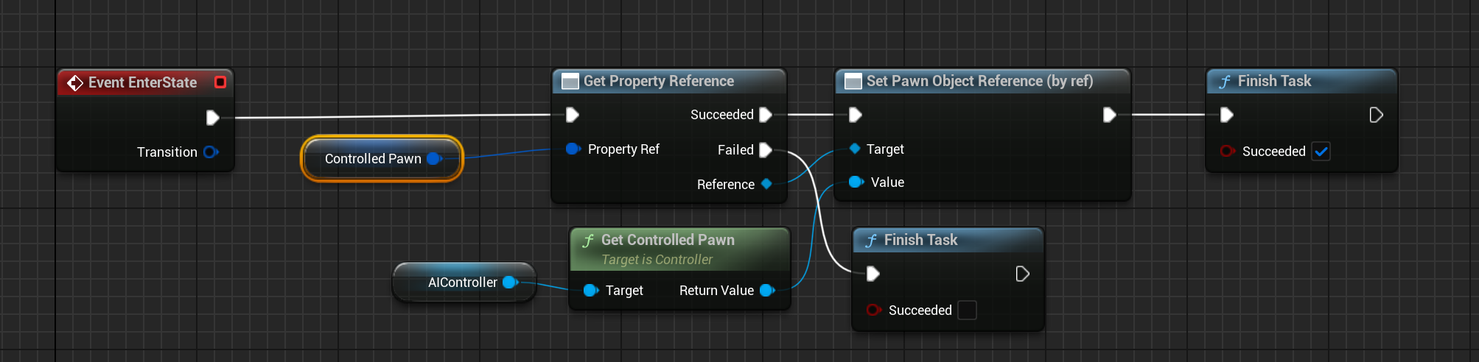Viewport: 1479px width, 362px height.
Task: Click the Get Property Reference macro icon
Action: pos(570,82)
